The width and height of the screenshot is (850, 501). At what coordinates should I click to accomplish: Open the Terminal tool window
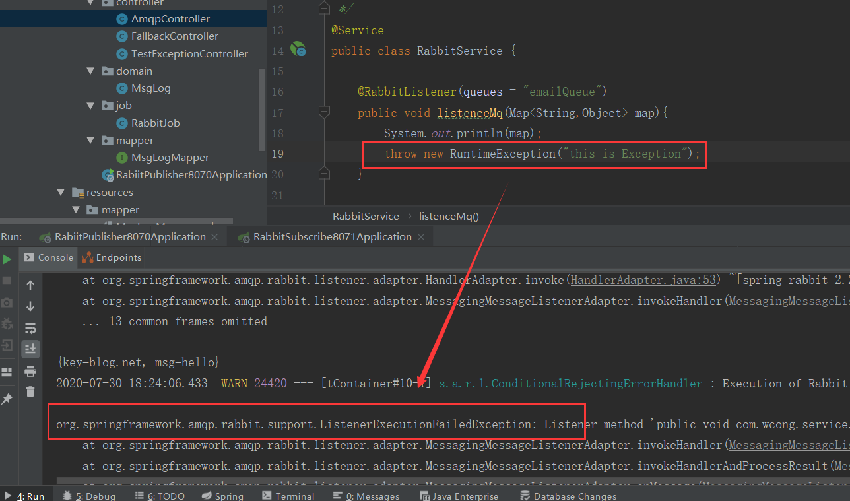click(x=288, y=496)
